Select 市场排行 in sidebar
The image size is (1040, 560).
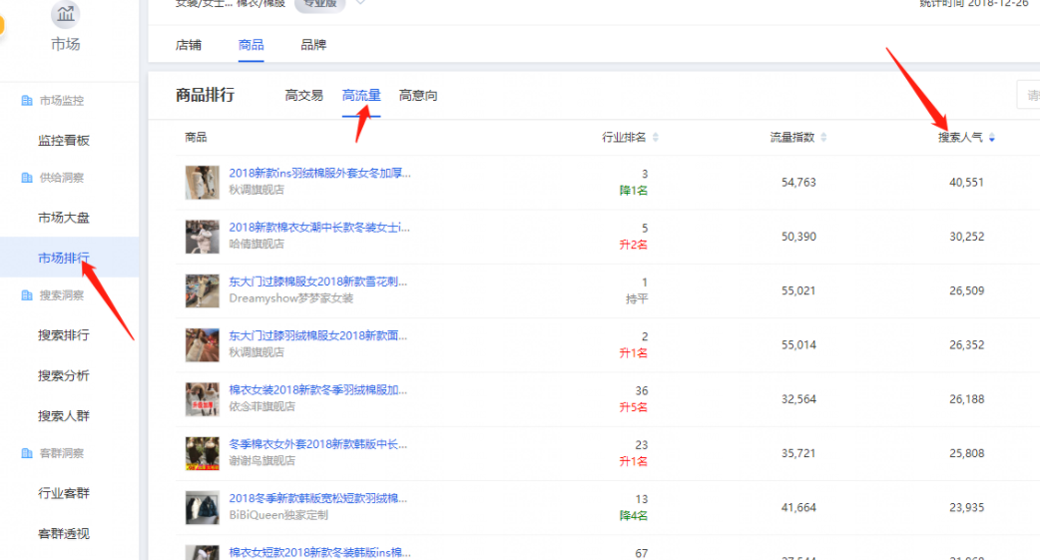coord(64,258)
